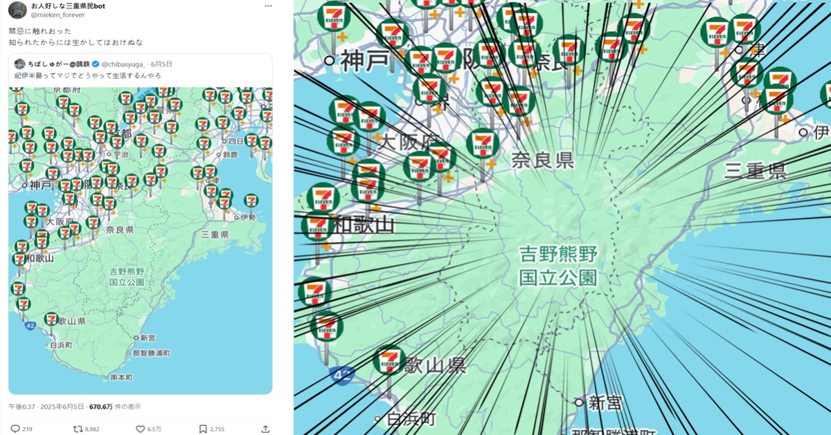Click the 6月5日 quoted tweet date
Image resolution: width=831 pixels, height=435 pixels.
click(x=161, y=64)
